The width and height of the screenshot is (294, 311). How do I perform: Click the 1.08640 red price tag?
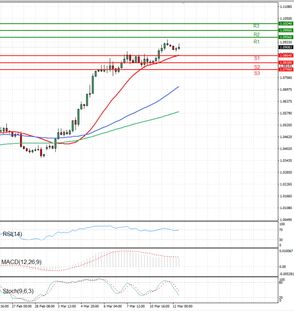(285, 56)
